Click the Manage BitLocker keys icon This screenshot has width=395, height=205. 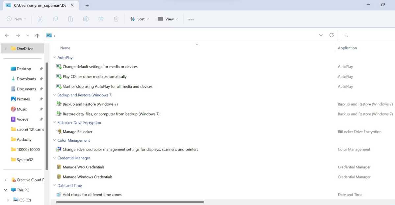(x=59, y=132)
